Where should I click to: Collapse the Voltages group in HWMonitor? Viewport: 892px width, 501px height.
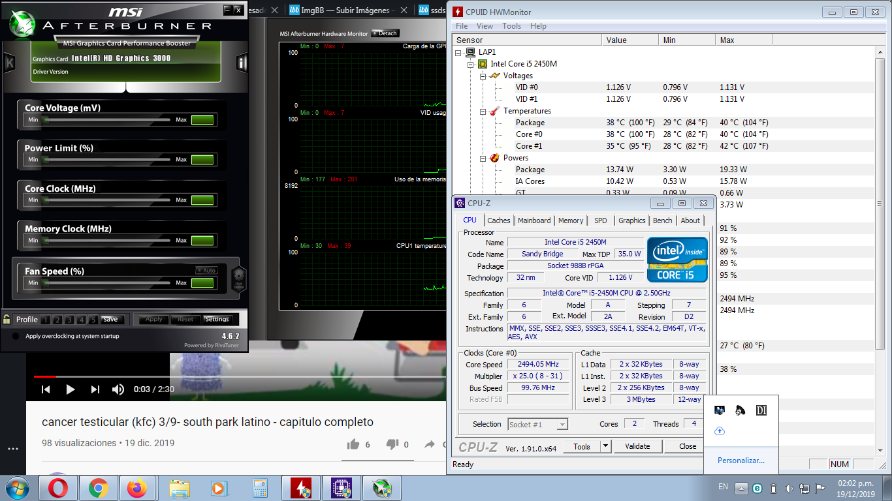coord(483,76)
